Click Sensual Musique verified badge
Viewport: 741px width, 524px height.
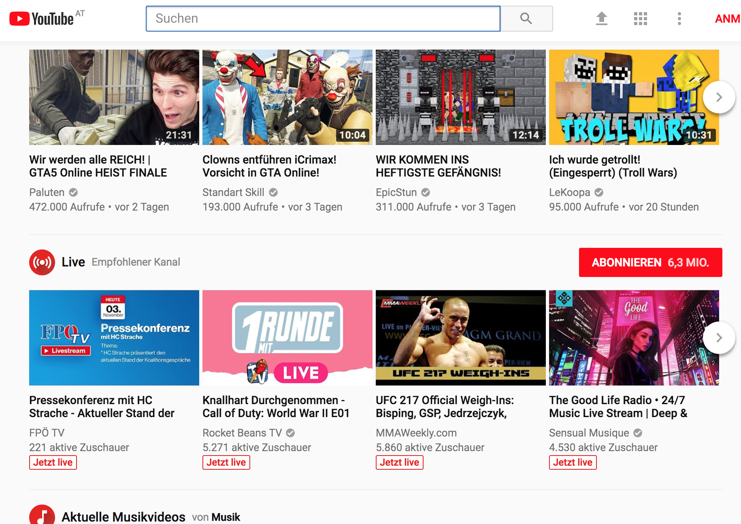click(638, 433)
